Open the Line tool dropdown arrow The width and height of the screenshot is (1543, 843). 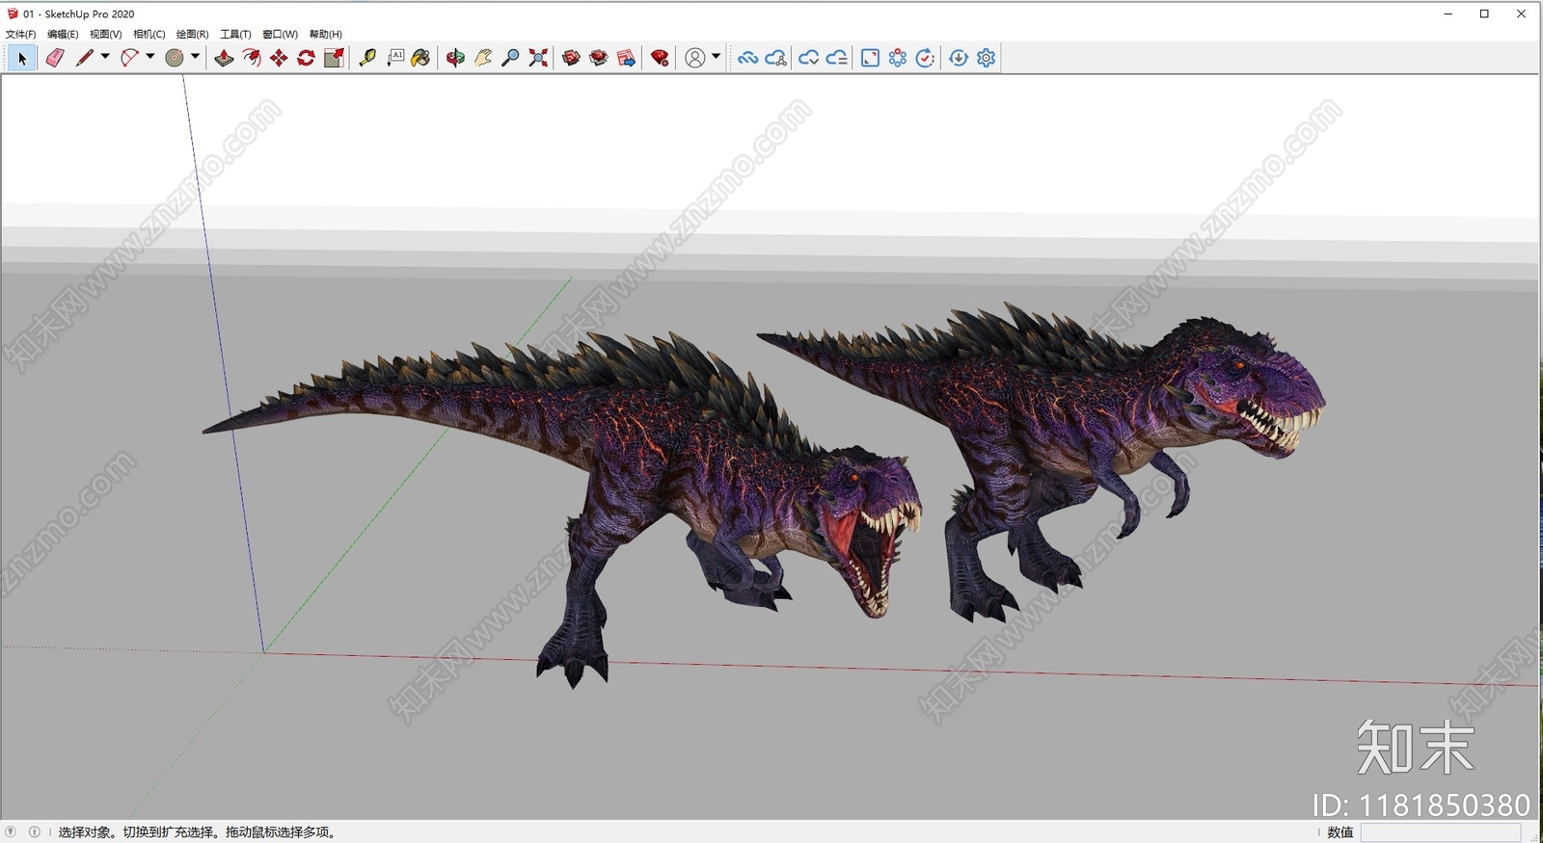105,57
